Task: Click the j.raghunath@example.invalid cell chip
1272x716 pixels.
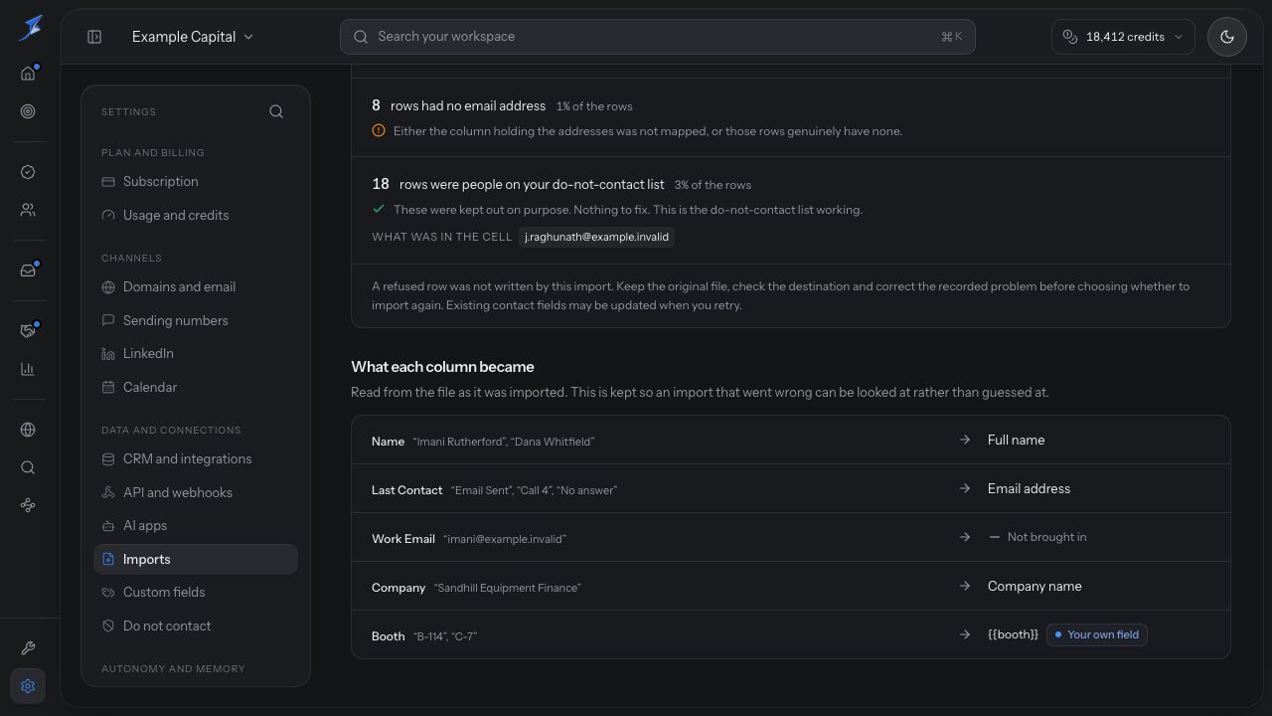Action: click(x=596, y=237)
